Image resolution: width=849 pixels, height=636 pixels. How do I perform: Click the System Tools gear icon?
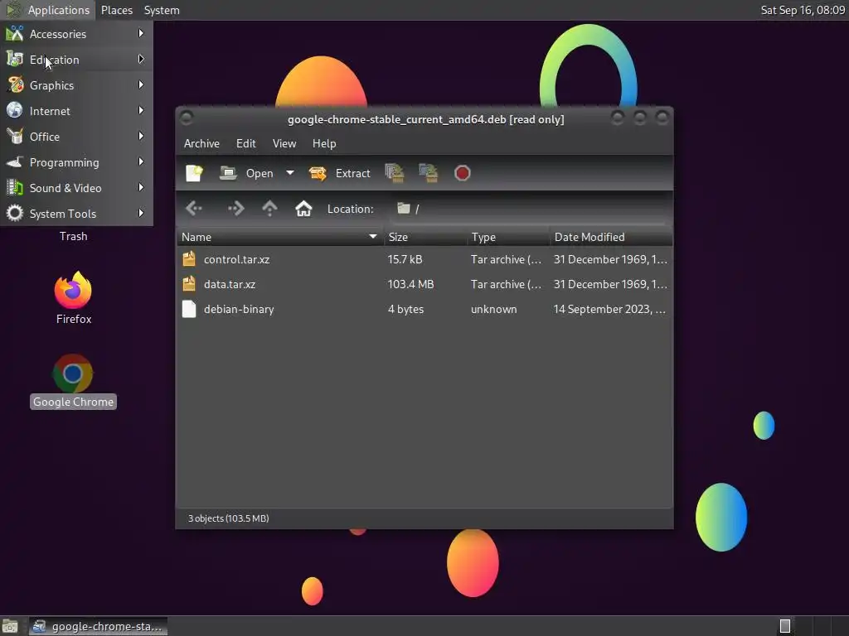15,214
